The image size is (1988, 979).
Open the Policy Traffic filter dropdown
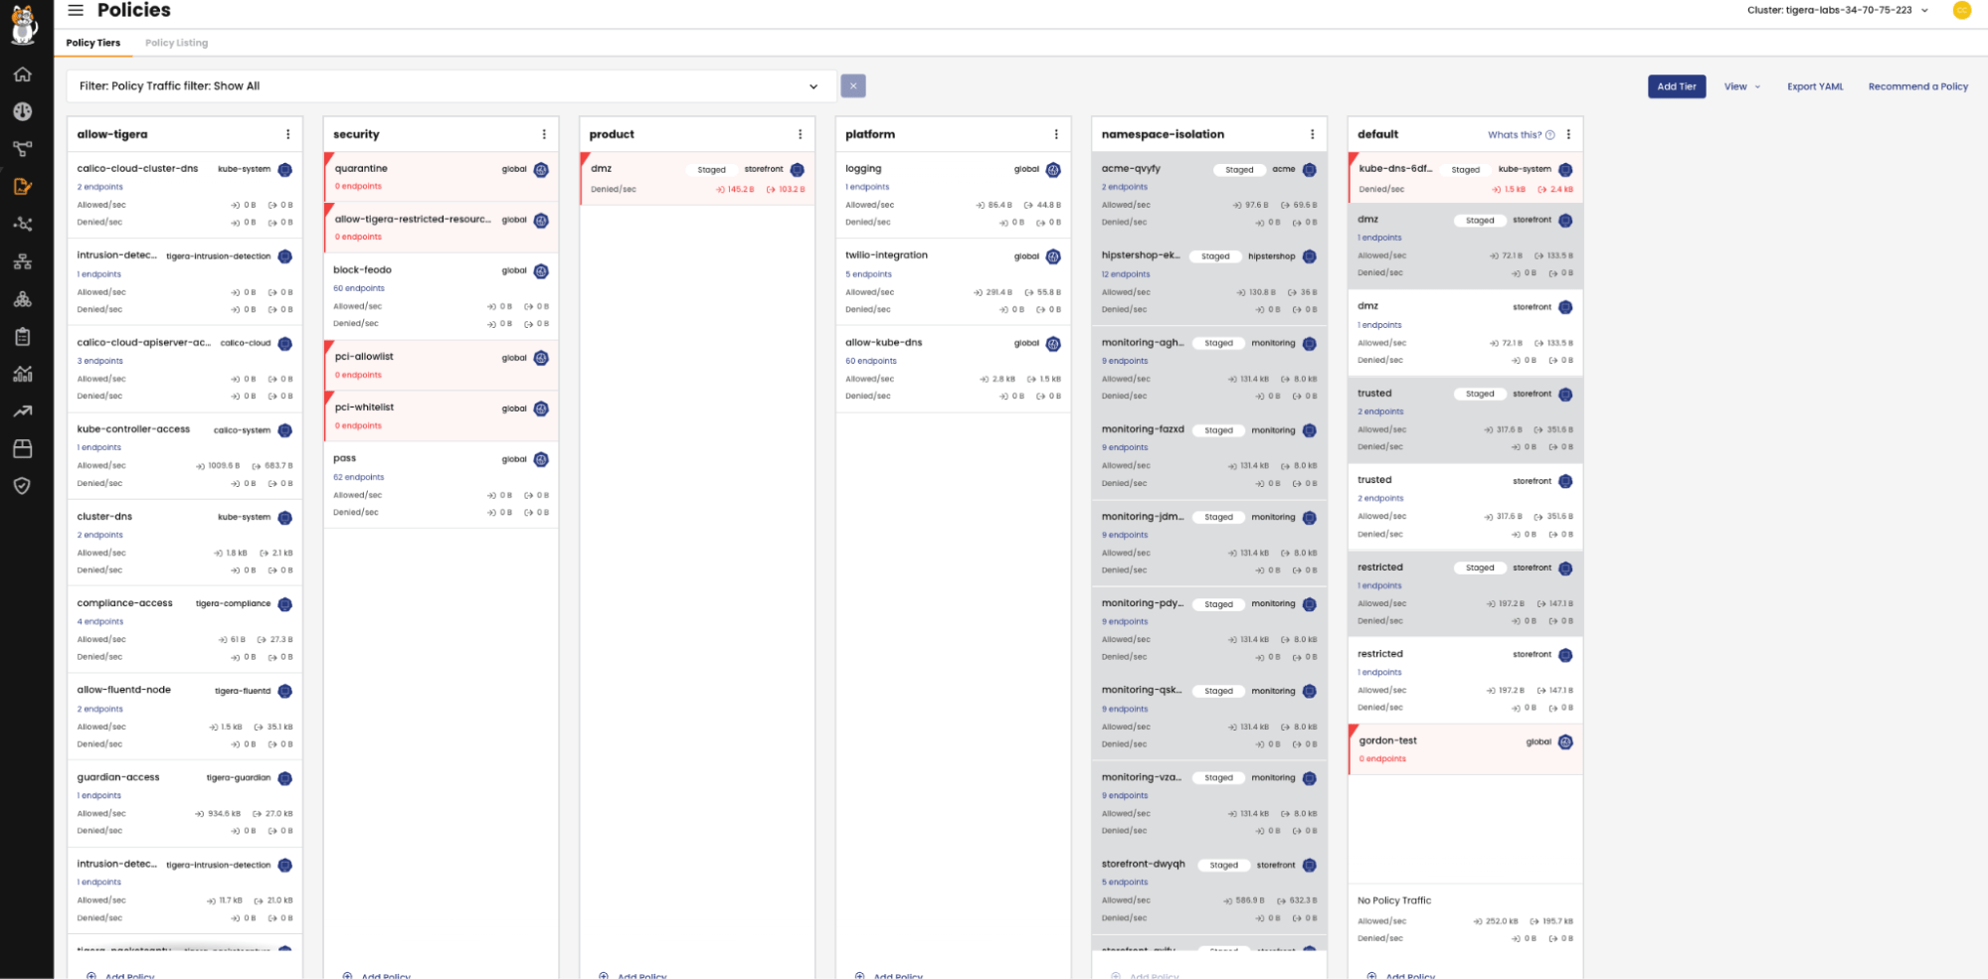[813, 85]
